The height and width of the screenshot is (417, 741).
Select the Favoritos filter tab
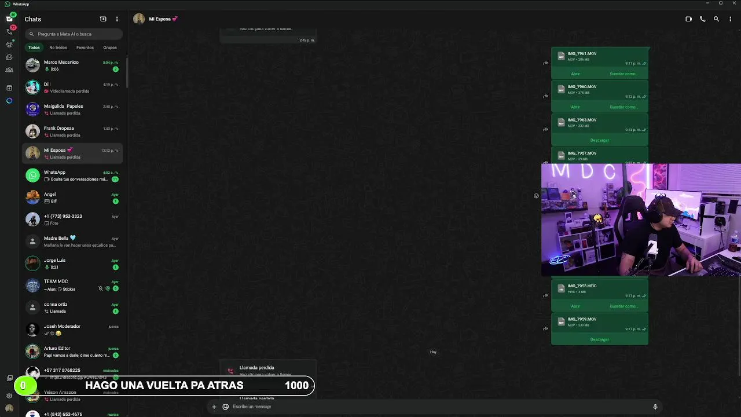85,47
